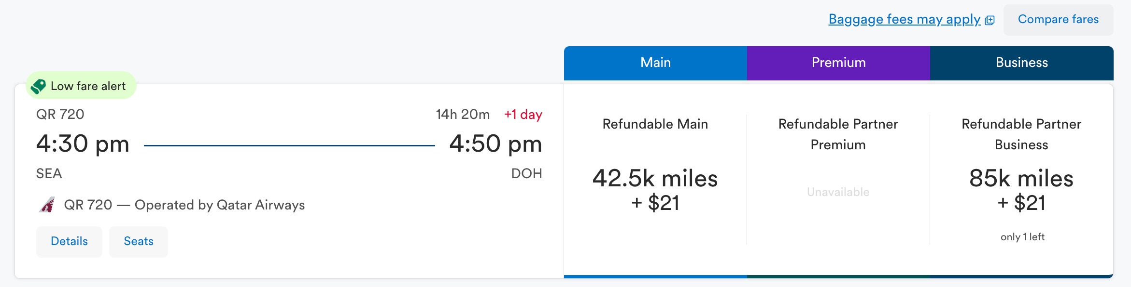1131x287 pixels.
Task: Open the Baggage fees may apply link
Action: point(904,19)
